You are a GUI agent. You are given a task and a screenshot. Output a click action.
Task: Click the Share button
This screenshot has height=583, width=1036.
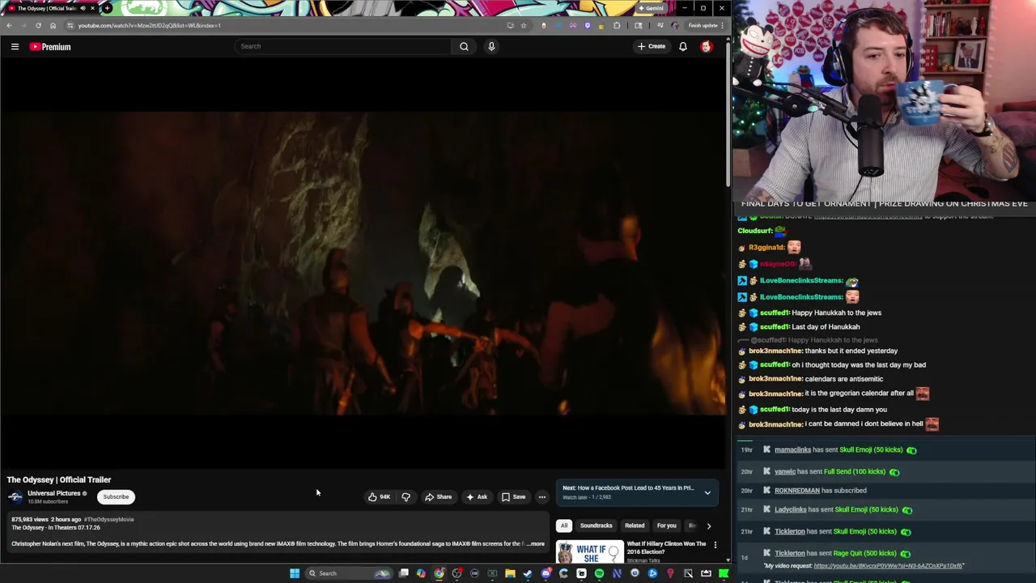439,497
